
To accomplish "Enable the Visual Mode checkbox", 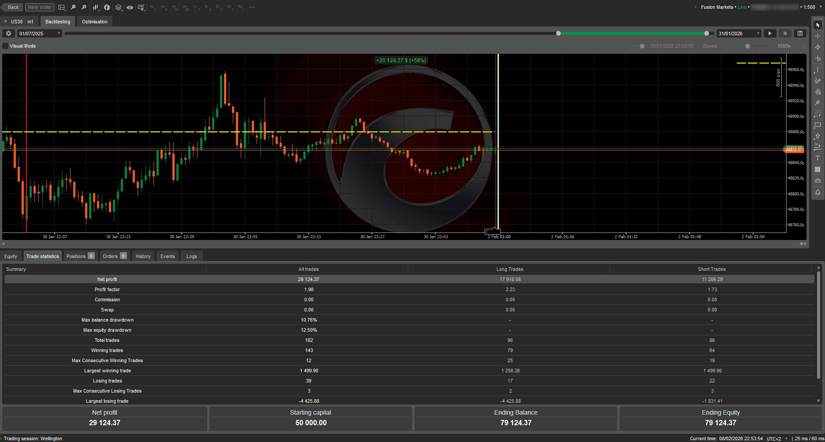I will pyautogui.click(x=5, y=45).
